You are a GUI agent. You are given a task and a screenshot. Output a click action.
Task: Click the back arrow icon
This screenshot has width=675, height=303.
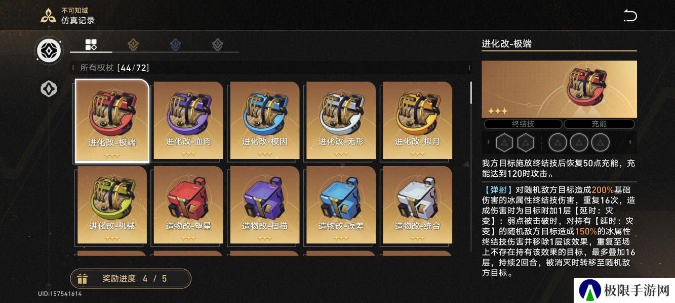point(629,16)
